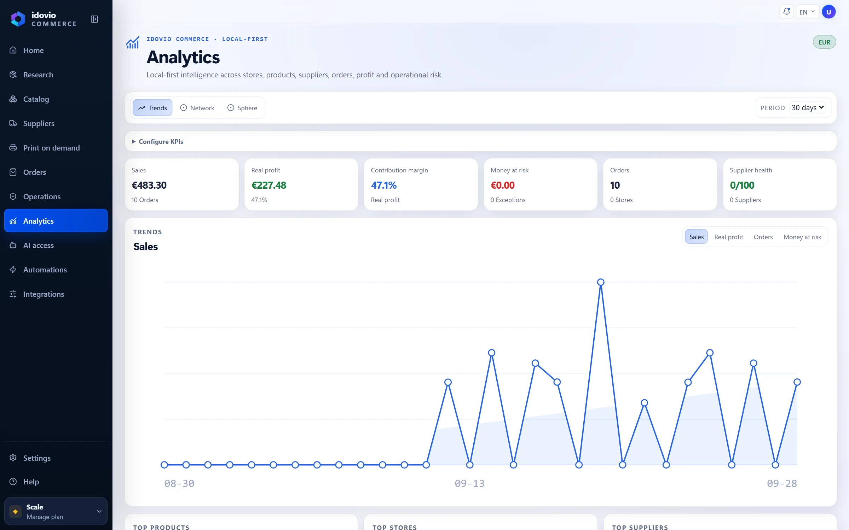This screenshot has width=849, height=530.
Task: Collapse the sidebar with the panel icon
Action: (94, 19)
